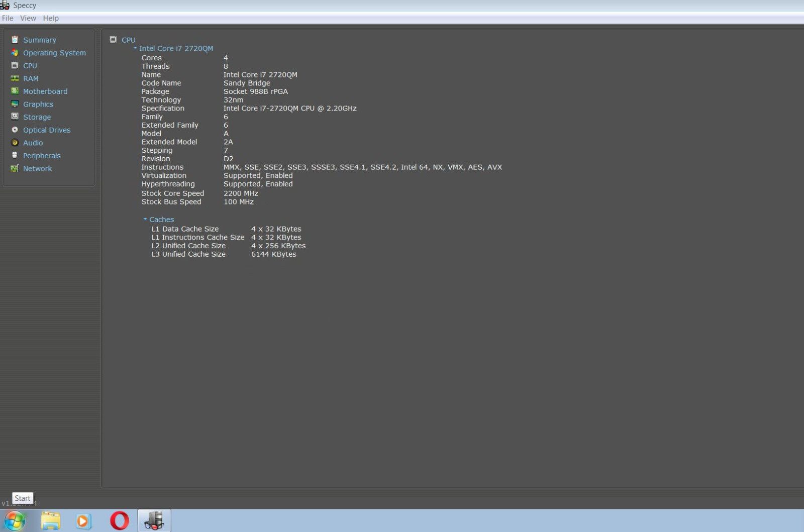The width and height of the screenshot is (804, 532).
Task: Click the 'Extended Model' value 2A
Action: point(228,142)
